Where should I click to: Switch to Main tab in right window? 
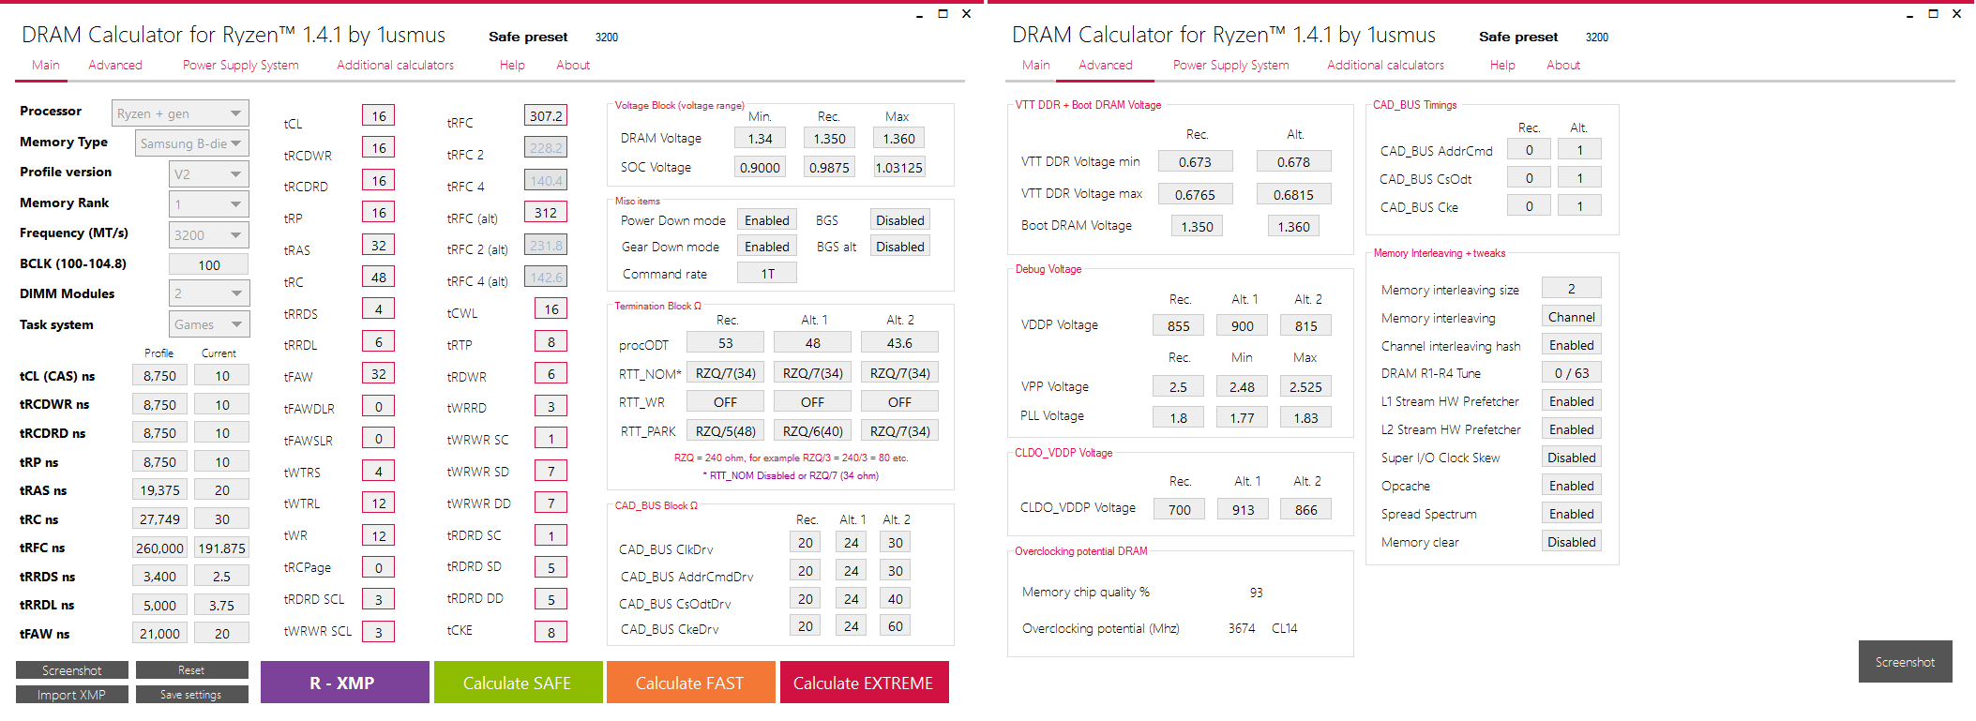(x=1036, y=65)
